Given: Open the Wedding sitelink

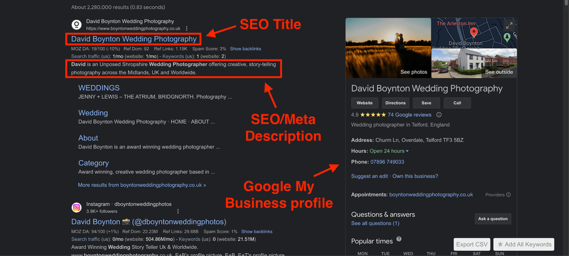Looking at the screenshot, I should tap(93, 113).
